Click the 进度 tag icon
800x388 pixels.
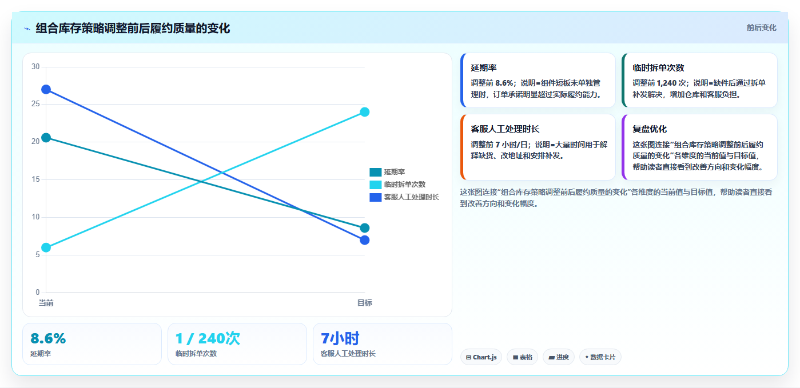point(551,357)
